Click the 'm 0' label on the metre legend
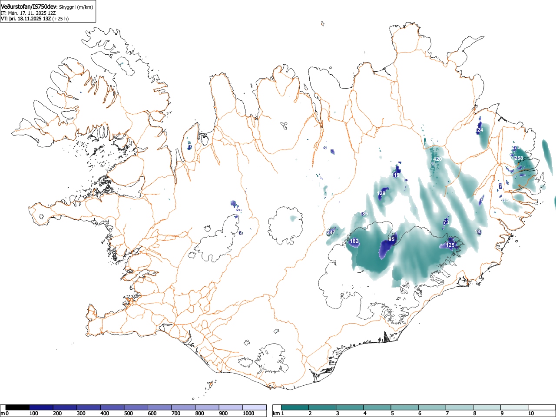 click(x=4, y=414)
